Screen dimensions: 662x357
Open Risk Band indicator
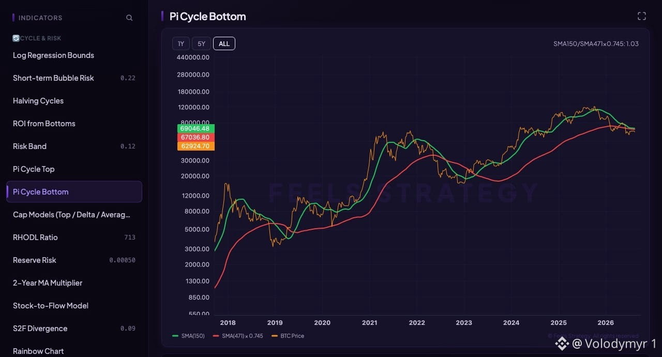(x=74, y=146)
